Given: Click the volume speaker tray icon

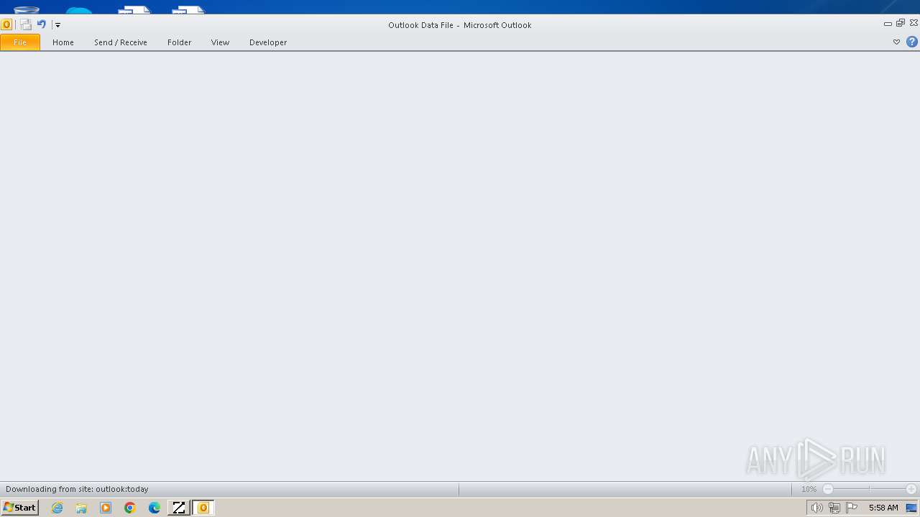Looking at the screenshot, I should (816, 508).
